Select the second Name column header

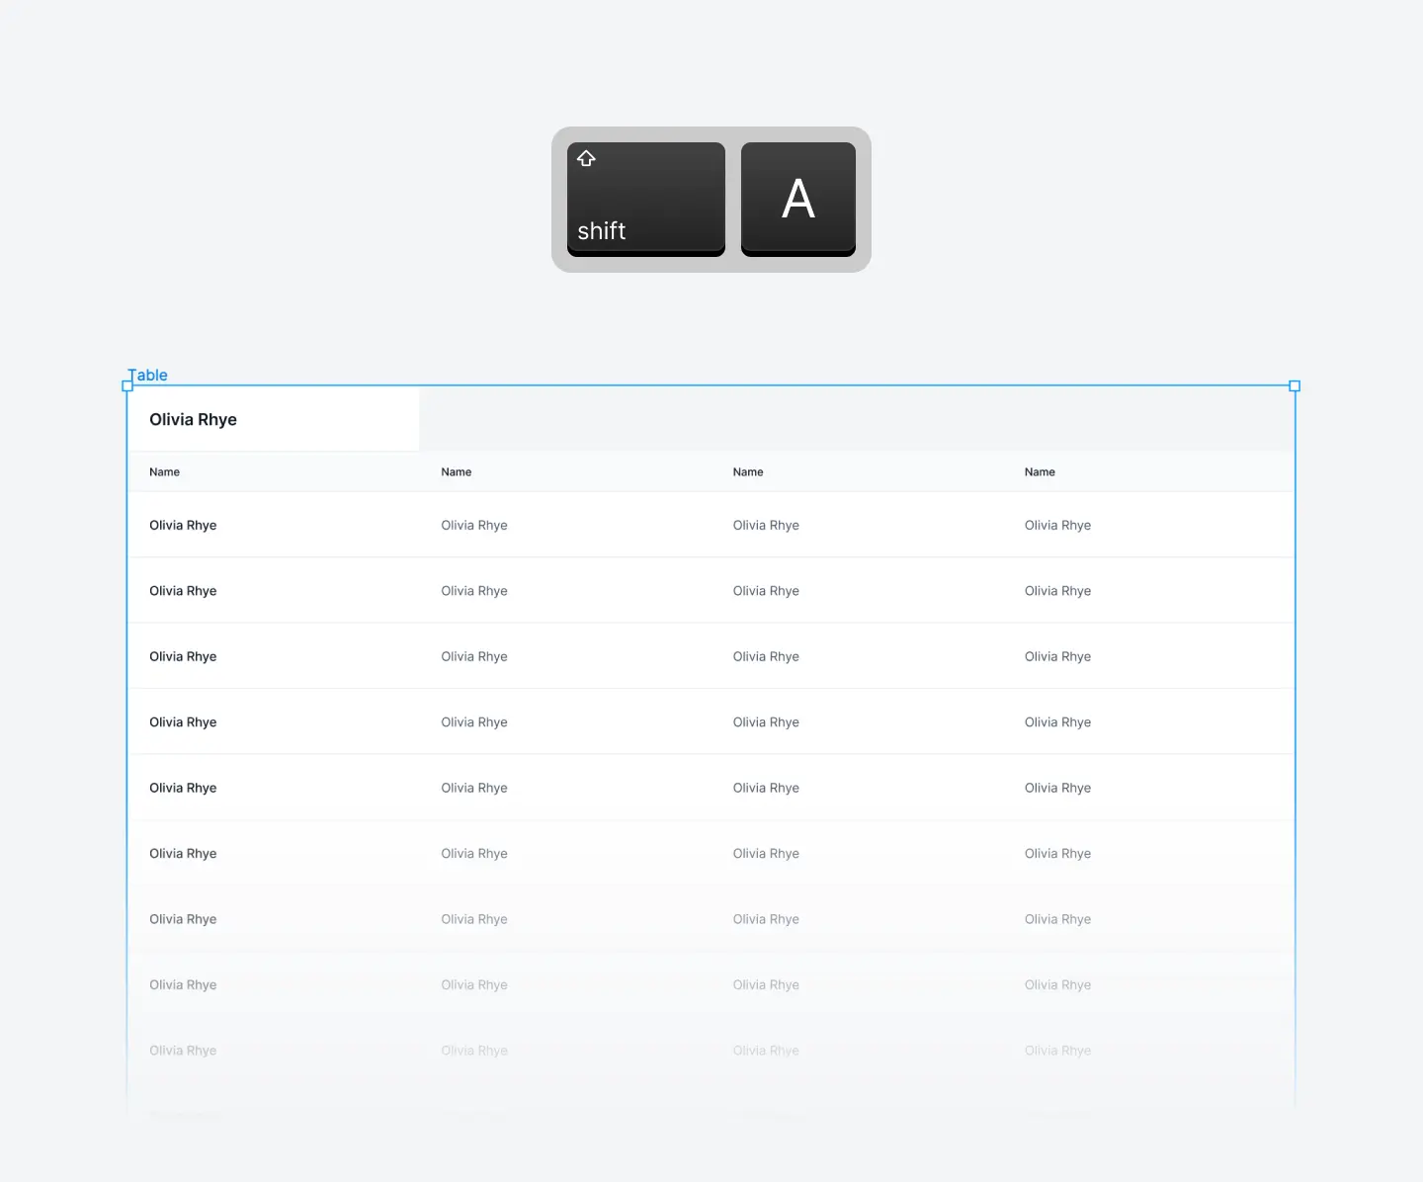456,471
